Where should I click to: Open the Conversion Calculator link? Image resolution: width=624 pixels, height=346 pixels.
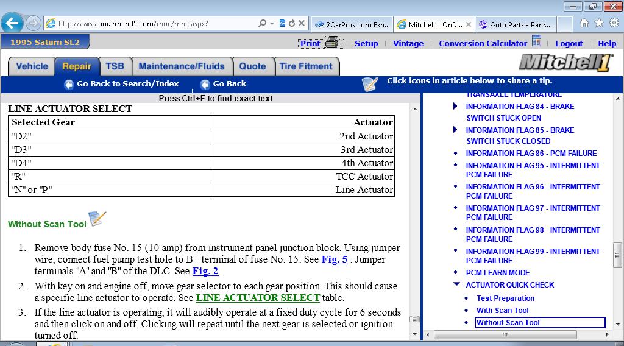click(483, 43)
